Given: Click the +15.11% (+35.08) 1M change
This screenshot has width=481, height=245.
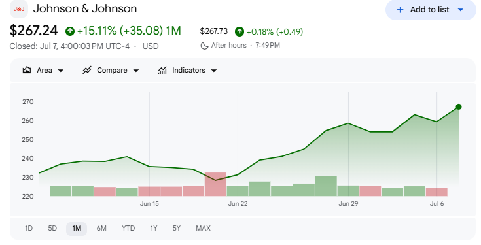Looking at the screenshot, I should [x=129, y=31].
